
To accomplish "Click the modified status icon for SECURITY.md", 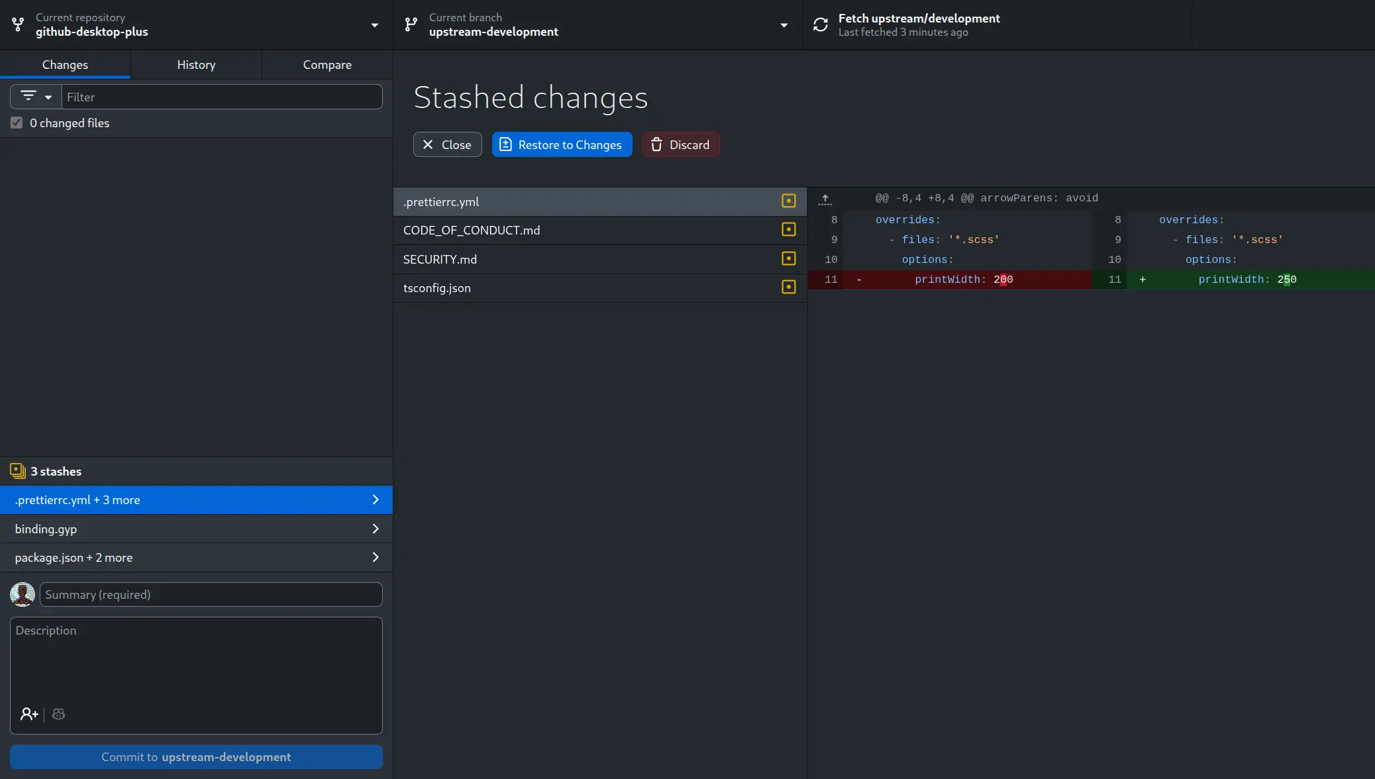I will [788, 258].
